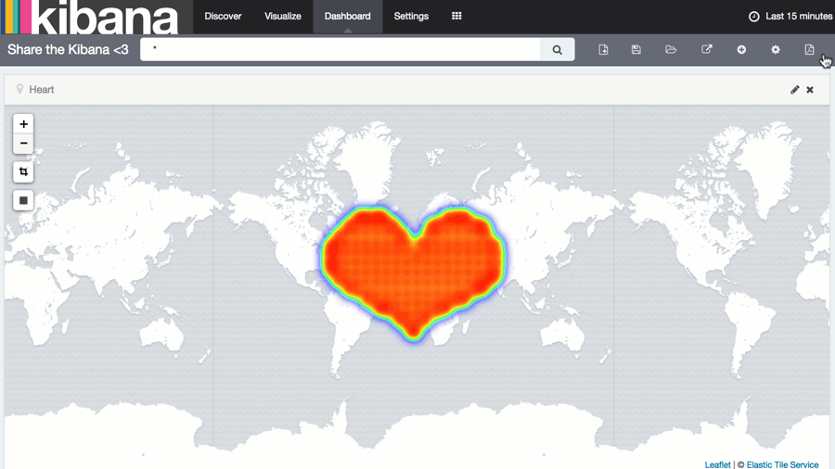Open the Settings tab
The image size is (835, 469).
click(411, 17)
